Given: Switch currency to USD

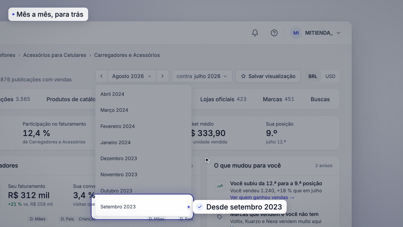Looking at the screenshot, I should [x=330, y=76].
